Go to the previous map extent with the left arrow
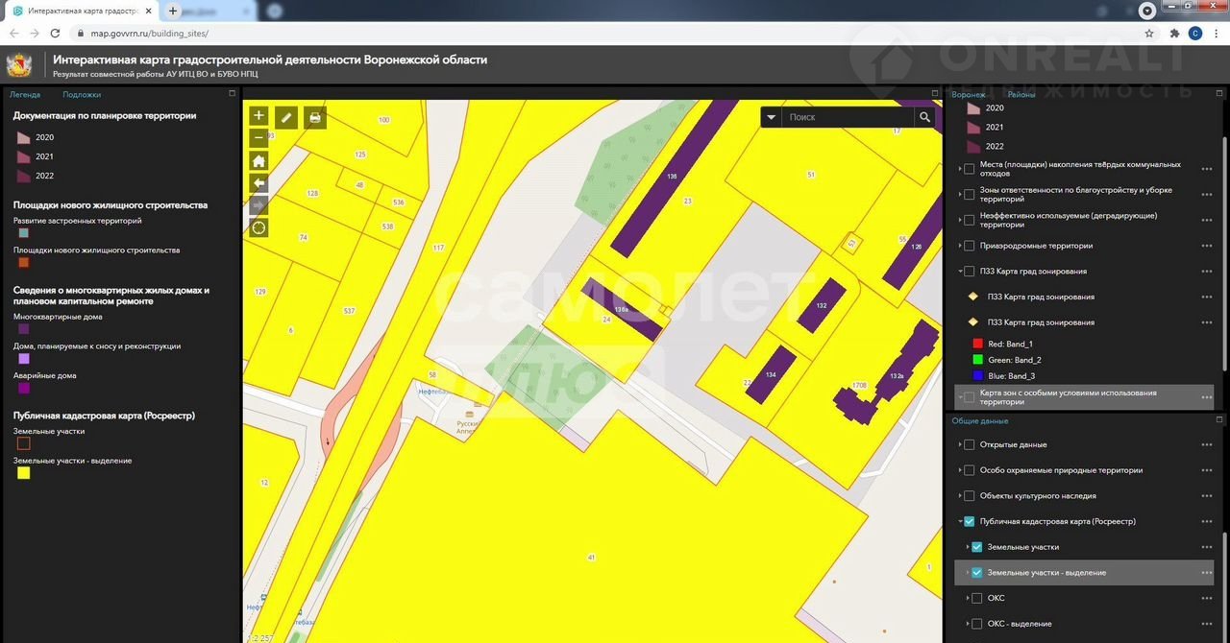1230x643 pixels. 258,183
